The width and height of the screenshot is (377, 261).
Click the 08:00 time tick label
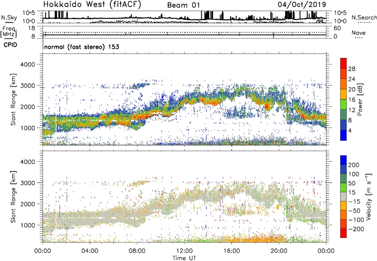tap(137, 251)
